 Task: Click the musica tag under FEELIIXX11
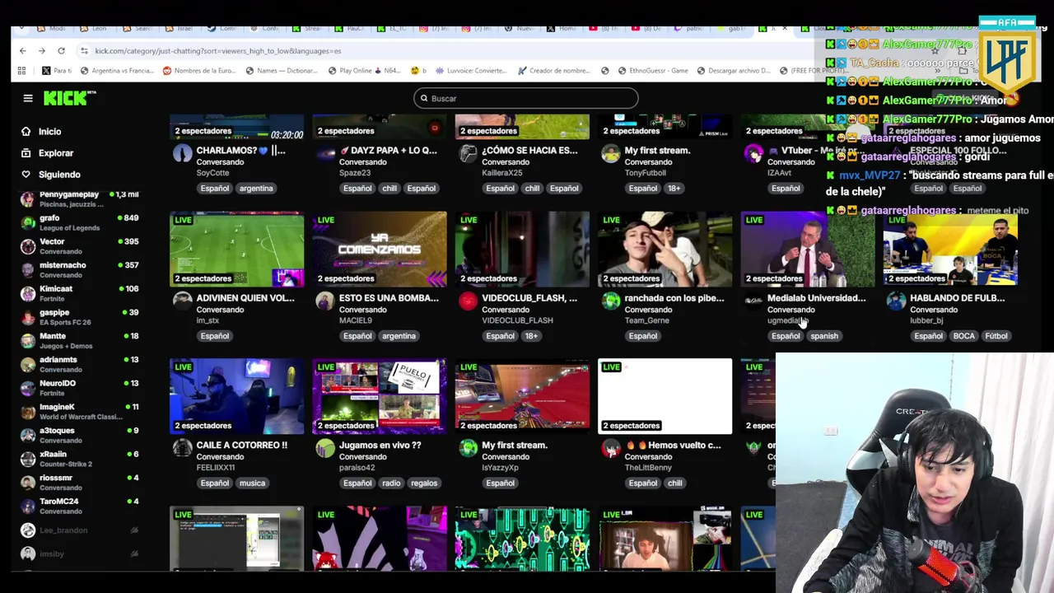252,483
